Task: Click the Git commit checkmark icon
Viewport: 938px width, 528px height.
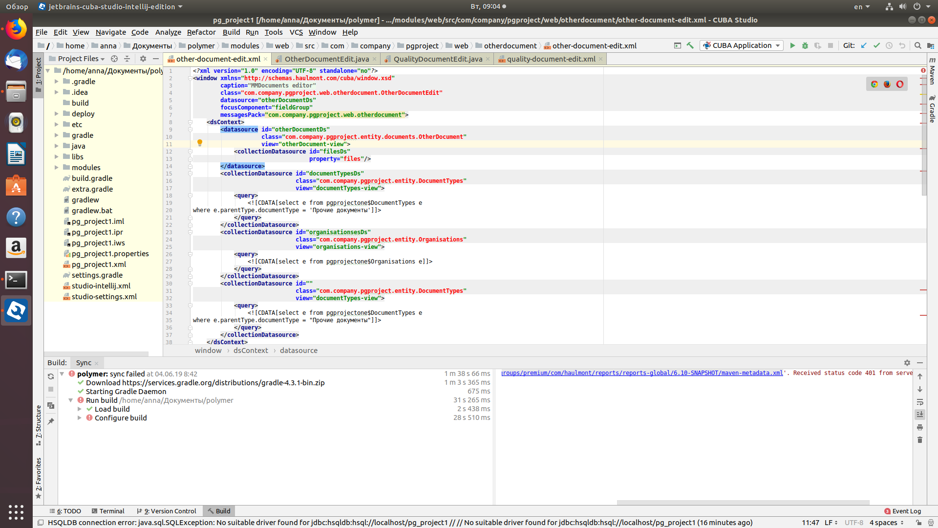Action: click(877, 45)
